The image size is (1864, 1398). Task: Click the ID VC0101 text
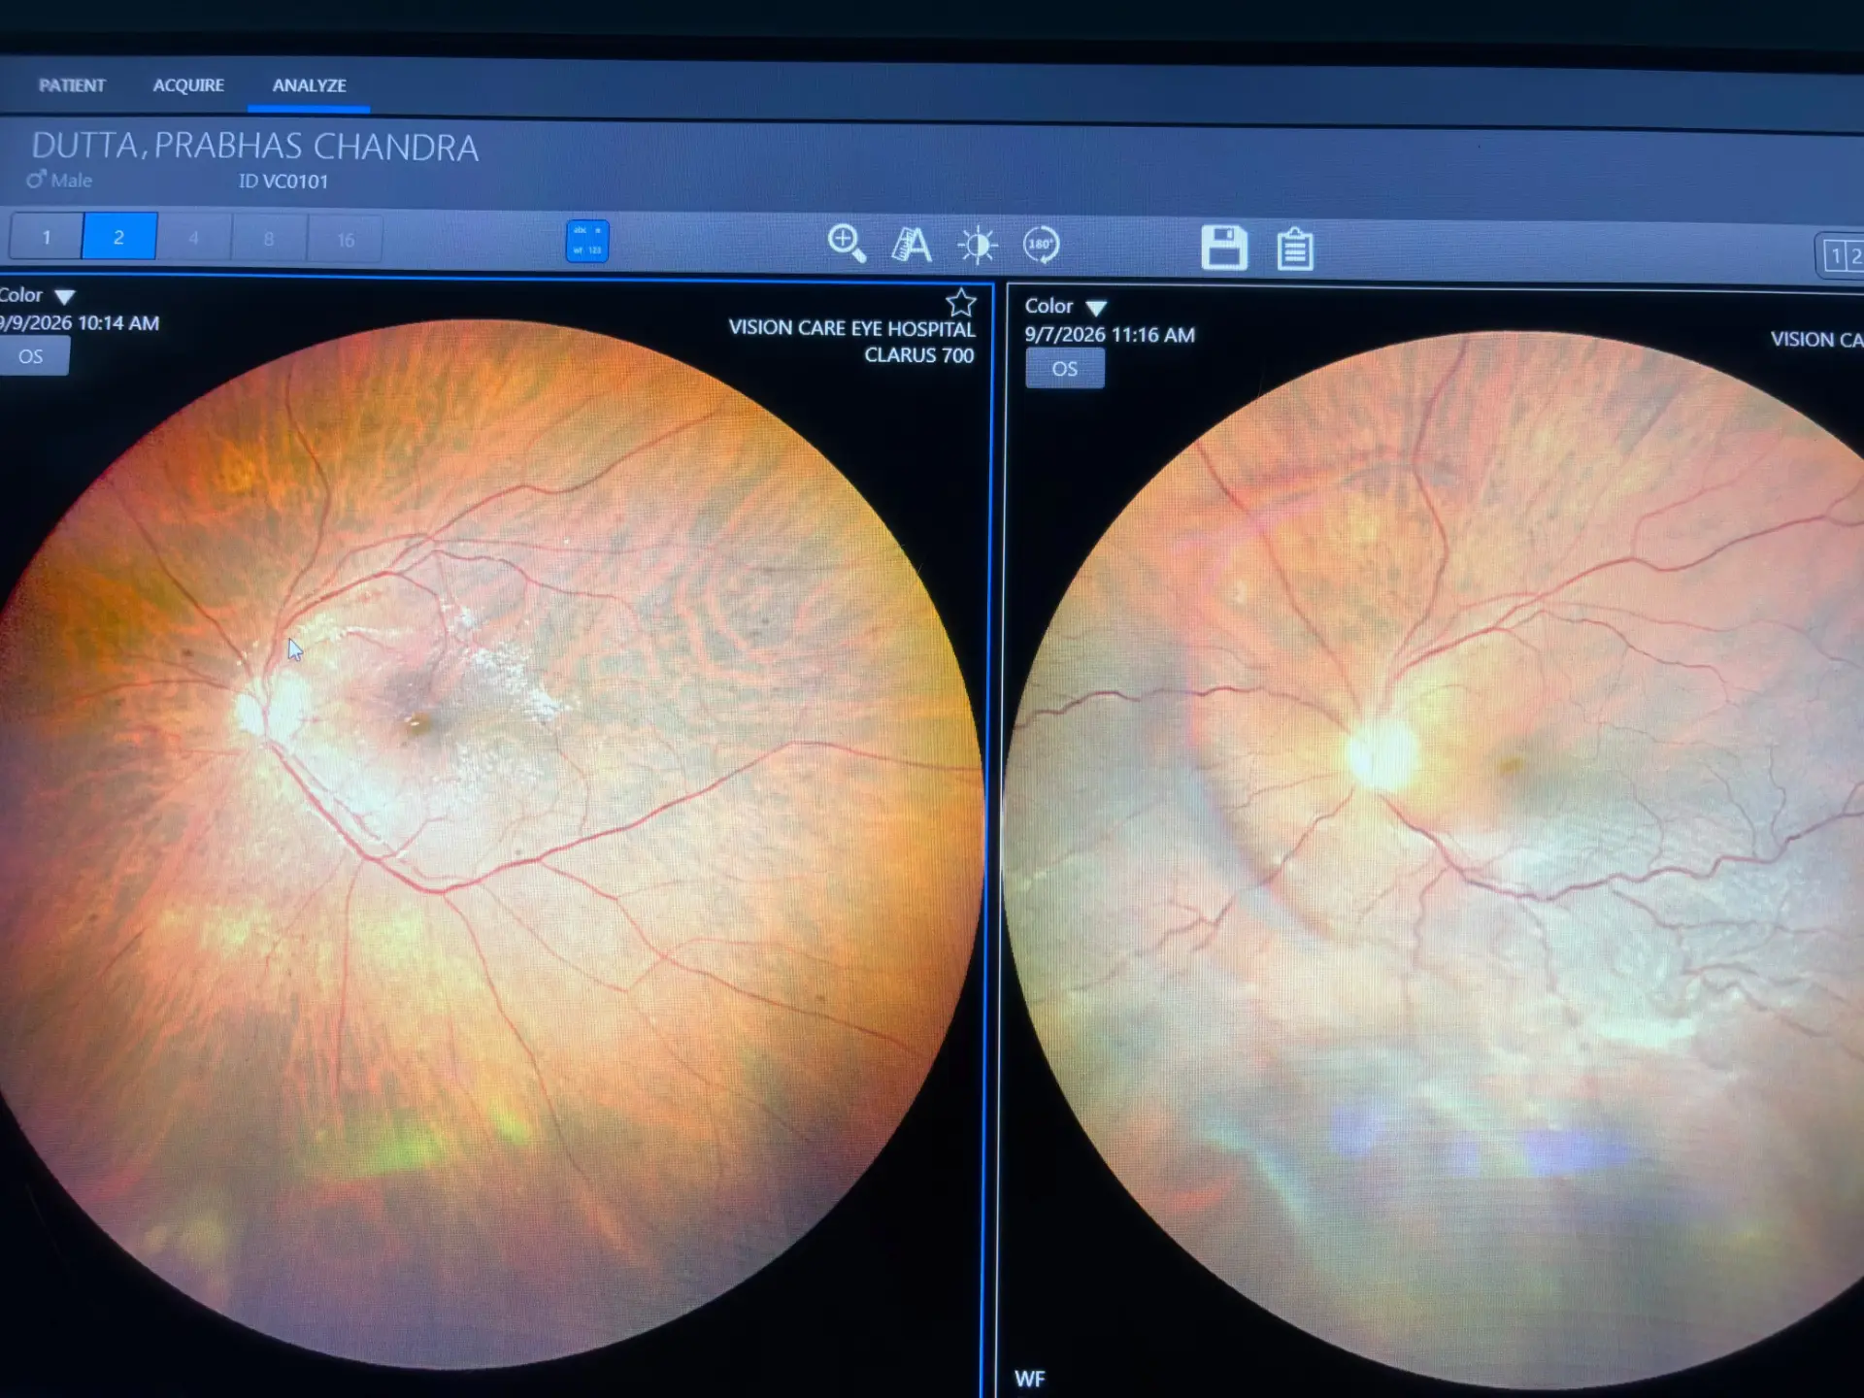pos(283,182)
